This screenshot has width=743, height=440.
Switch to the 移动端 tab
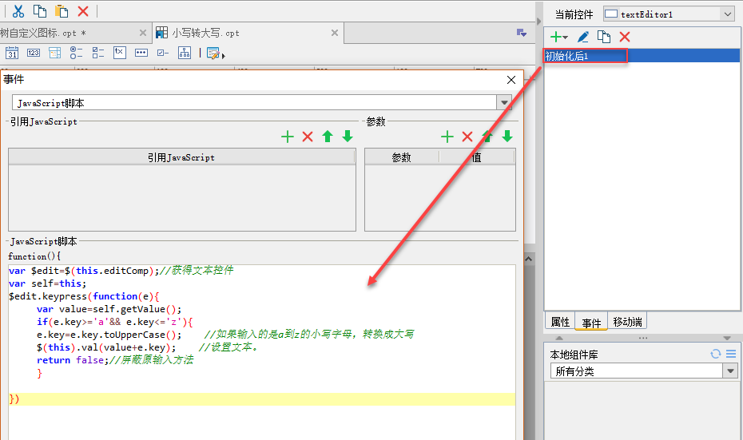pos(627,322)
